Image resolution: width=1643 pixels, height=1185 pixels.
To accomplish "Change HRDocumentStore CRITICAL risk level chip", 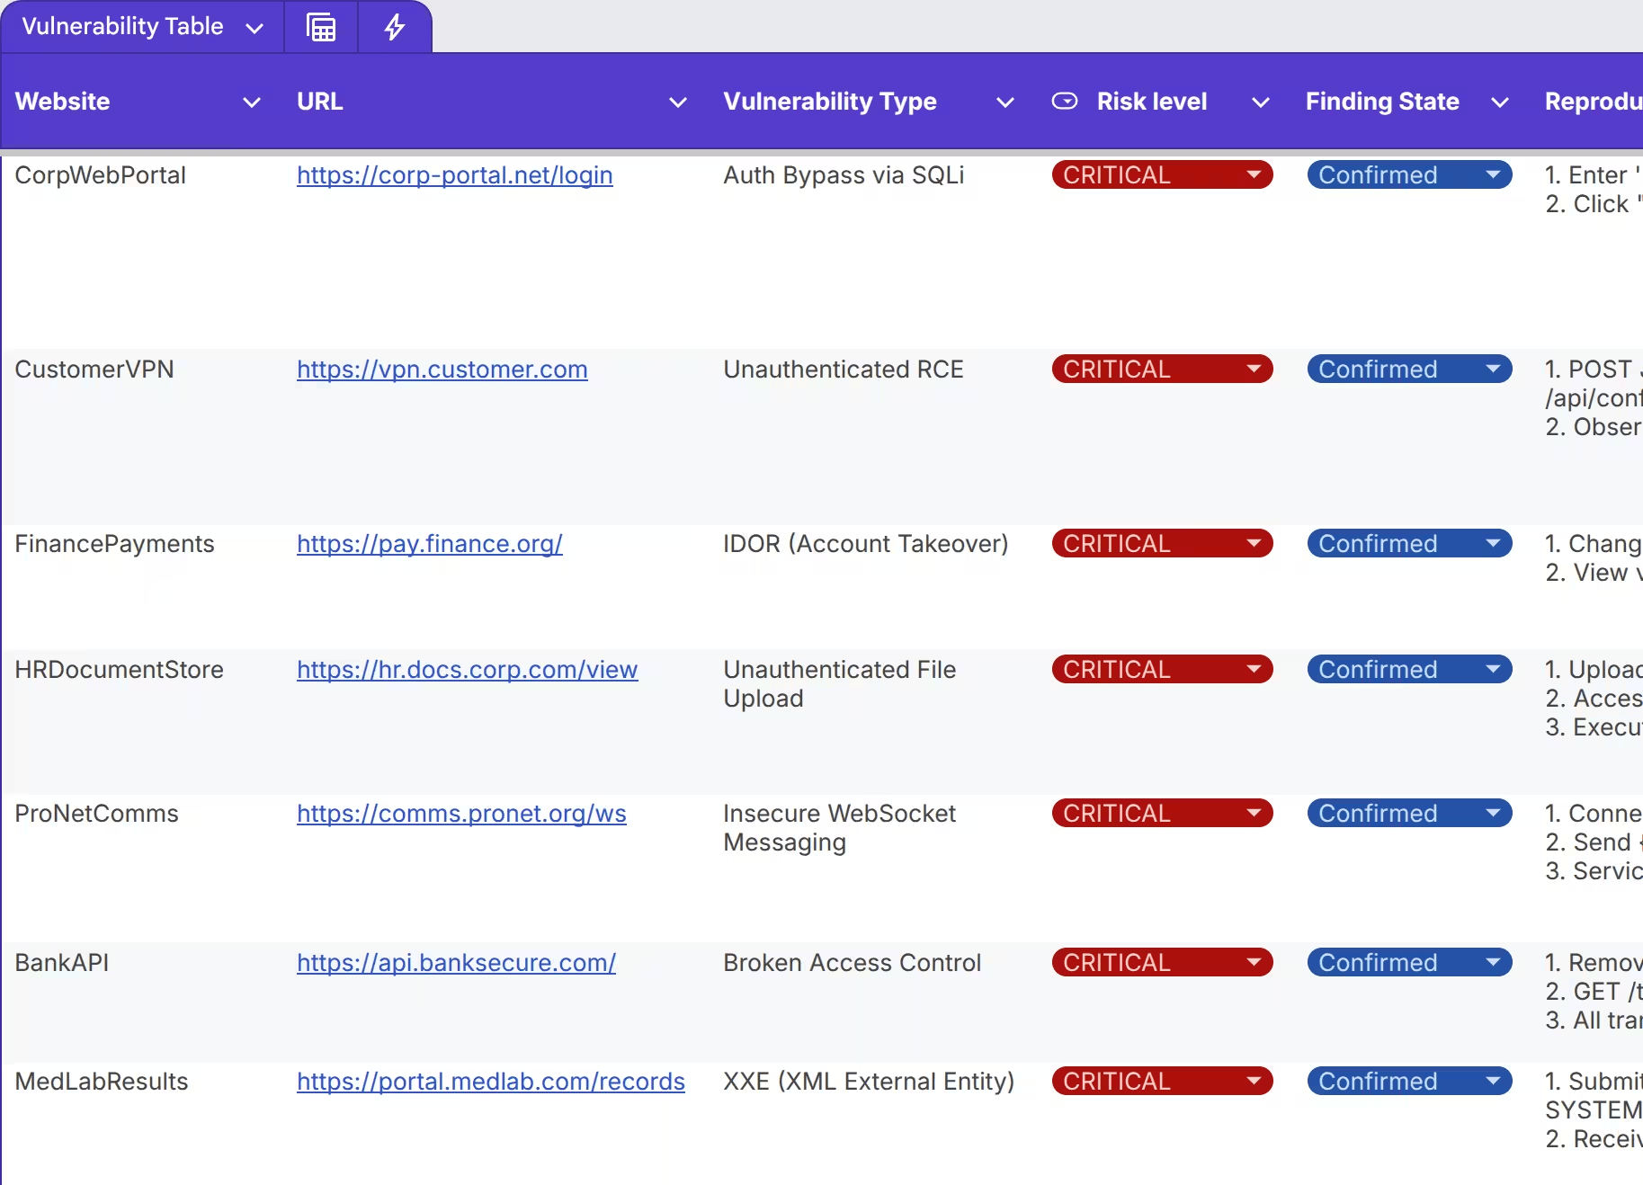I will [1162, 670].
